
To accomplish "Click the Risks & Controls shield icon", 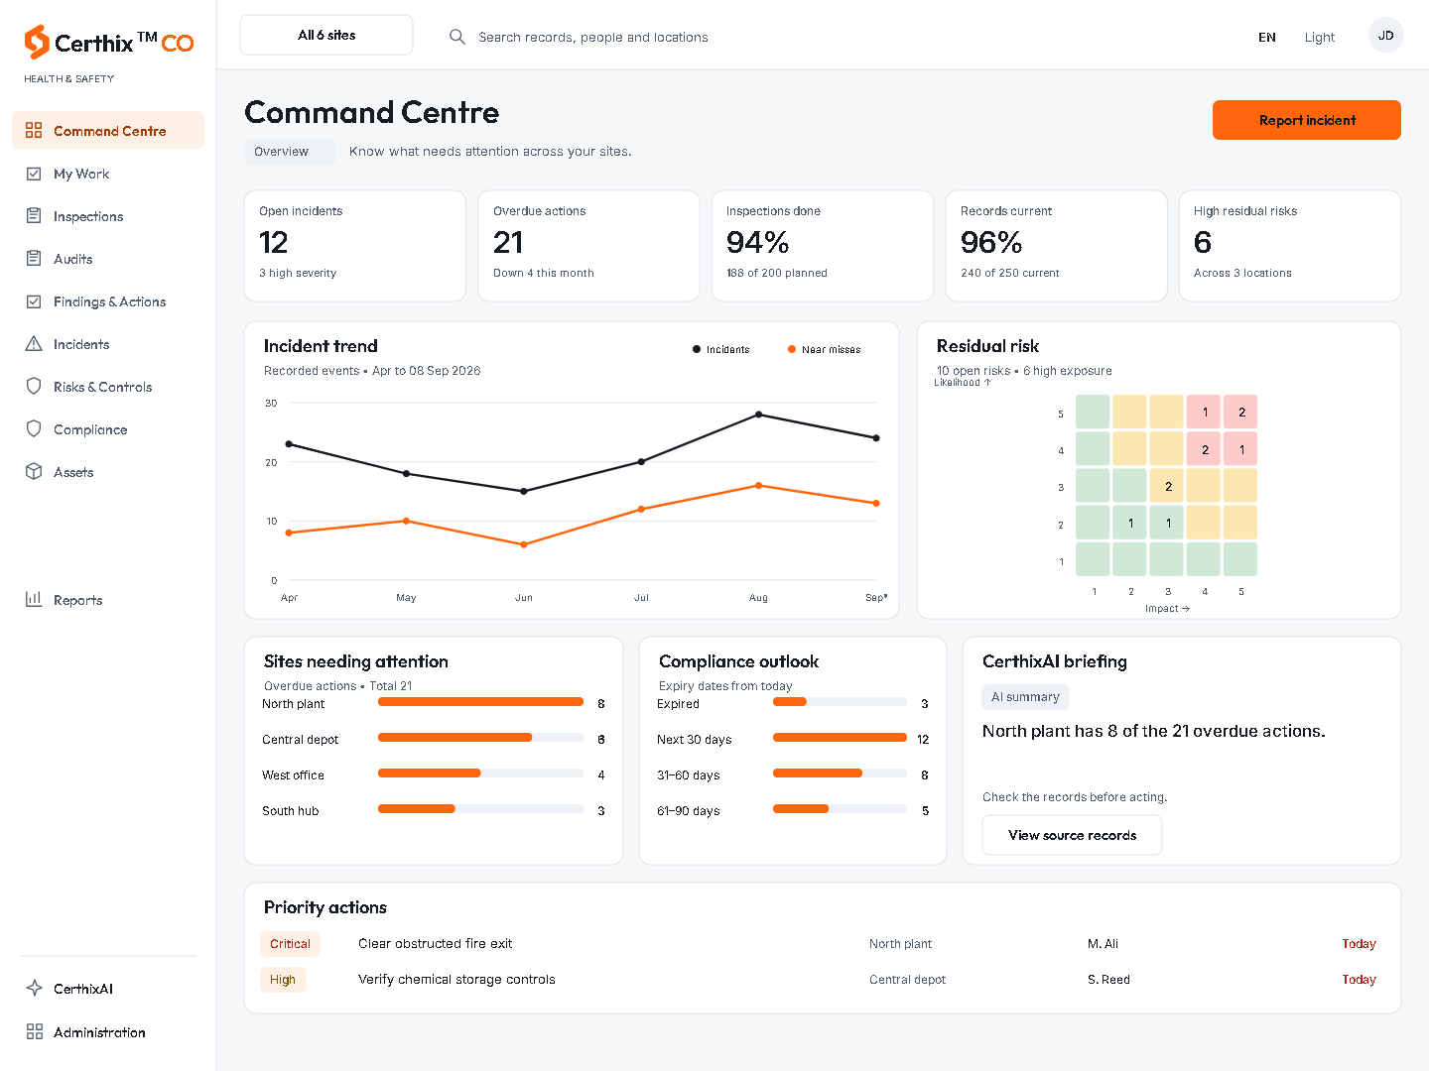I will point(34,387).
